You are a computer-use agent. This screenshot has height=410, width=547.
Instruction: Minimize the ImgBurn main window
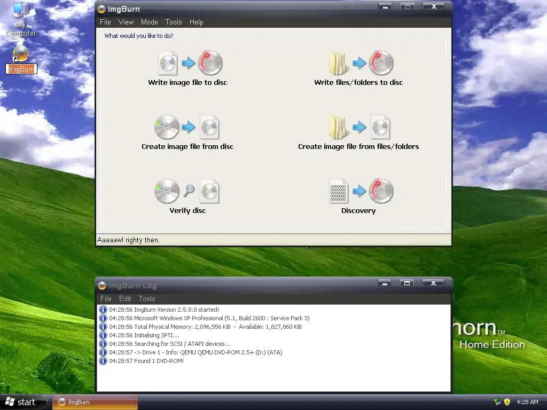click(x=385, y=6)
